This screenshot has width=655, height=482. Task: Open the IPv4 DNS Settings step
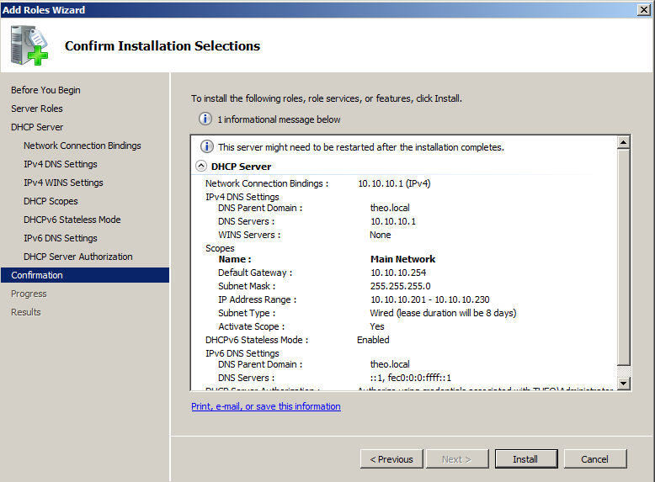tap(60, 164)
